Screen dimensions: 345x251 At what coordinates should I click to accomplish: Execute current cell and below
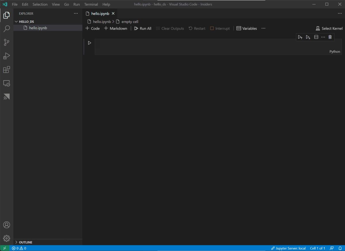[308, 37]
